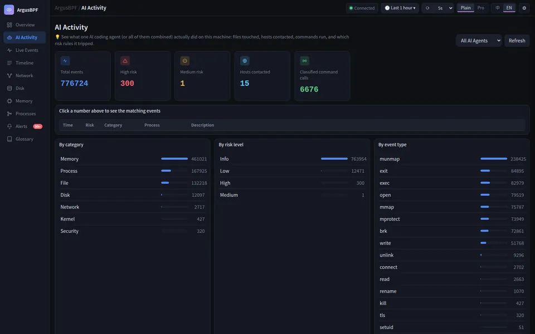Switch language to EN
The height and width of the screenshot is (334, 535).
point(509,8)
